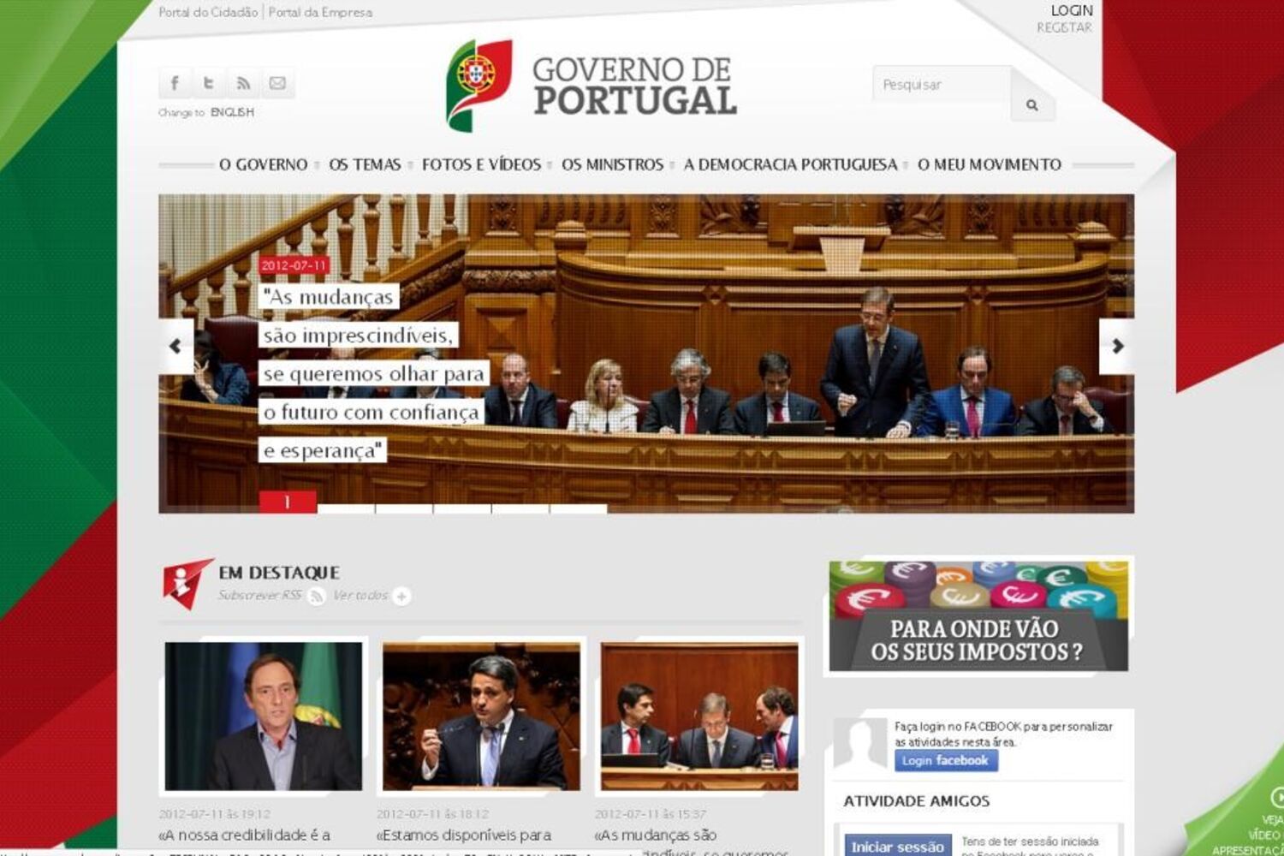
Task: Open news thumbnail dated 2012-07-11 às 18:12
Action: (x=481, y=716)
